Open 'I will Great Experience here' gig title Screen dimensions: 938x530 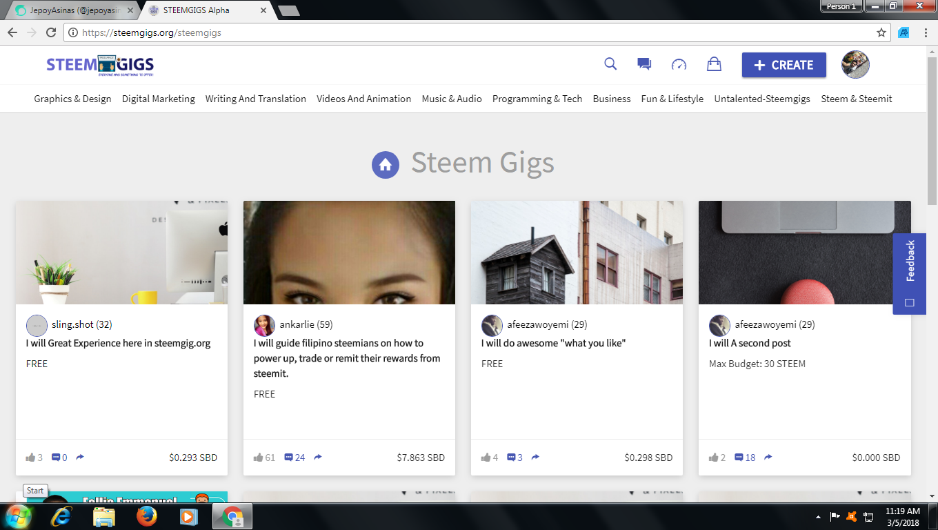click(x=119, y=343)
